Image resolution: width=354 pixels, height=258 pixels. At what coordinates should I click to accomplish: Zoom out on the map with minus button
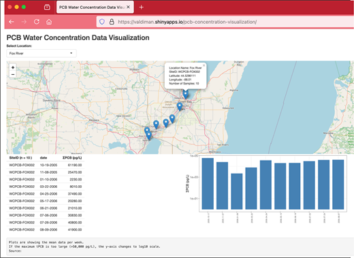13,74
